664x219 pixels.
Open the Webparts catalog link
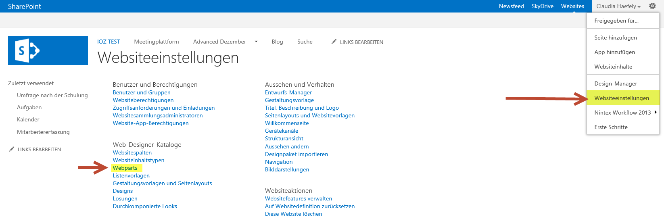coord(125,168)
